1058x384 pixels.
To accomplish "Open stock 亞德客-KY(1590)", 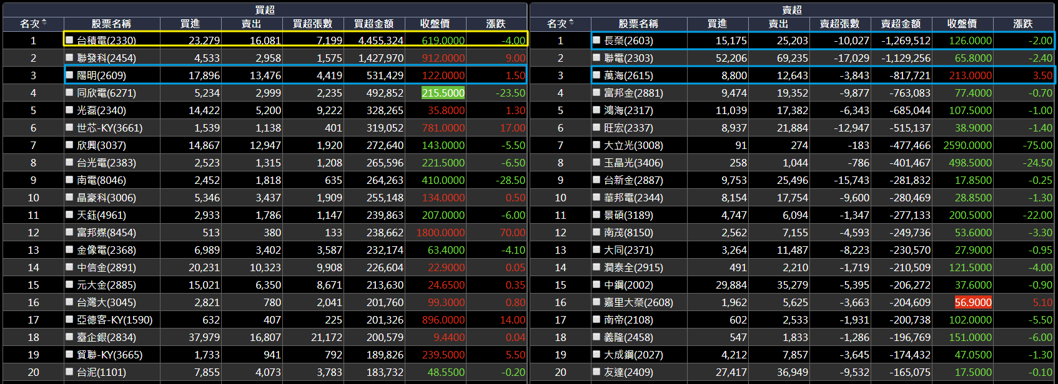I will coord(114,320).
